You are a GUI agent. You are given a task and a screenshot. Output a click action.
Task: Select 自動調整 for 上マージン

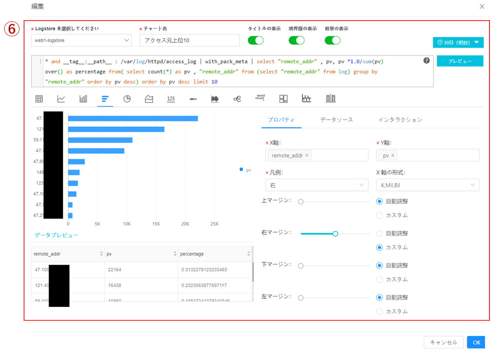pyautogui.click(x=380, y=201)
